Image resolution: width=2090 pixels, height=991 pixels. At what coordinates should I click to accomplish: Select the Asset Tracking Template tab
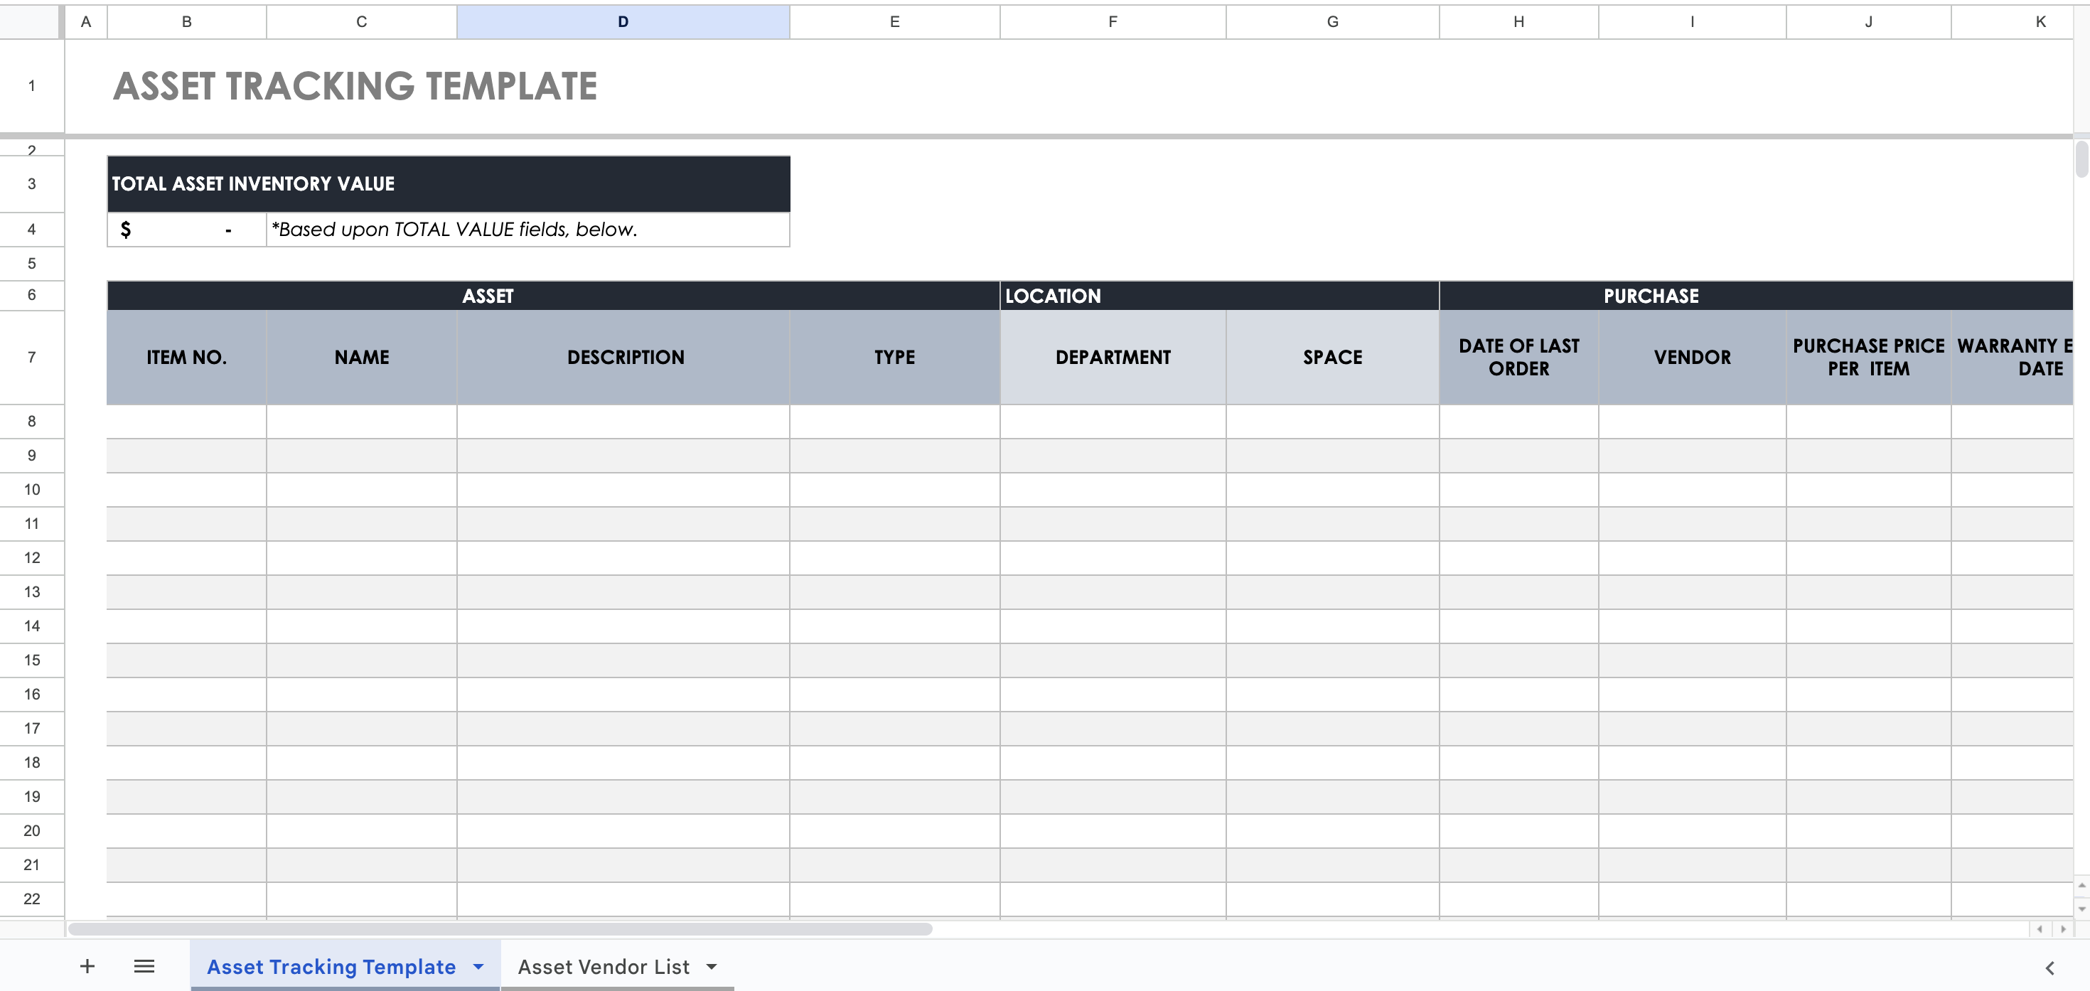(x=331, y=967)
